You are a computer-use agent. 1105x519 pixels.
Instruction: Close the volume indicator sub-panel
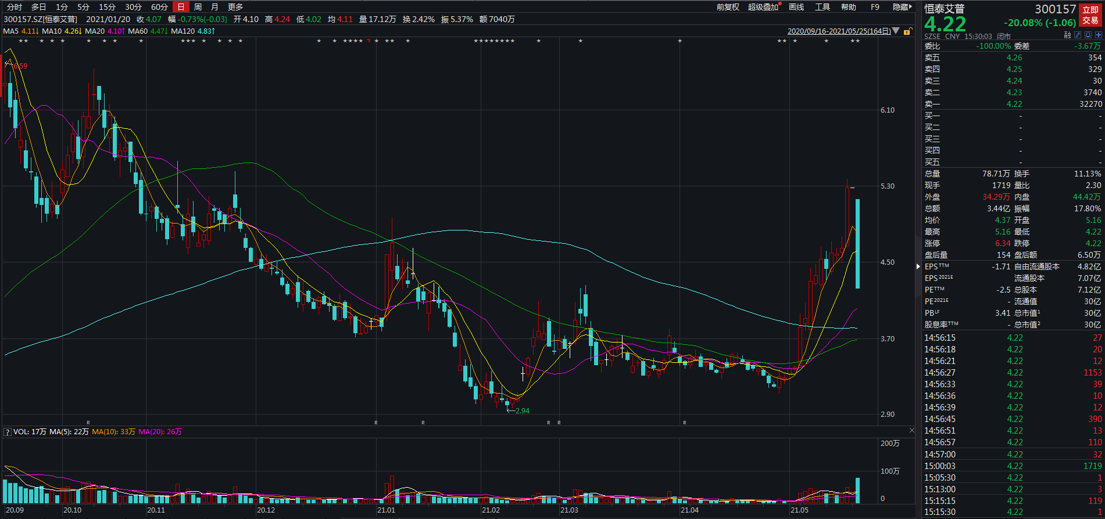(x=911, y=431)
